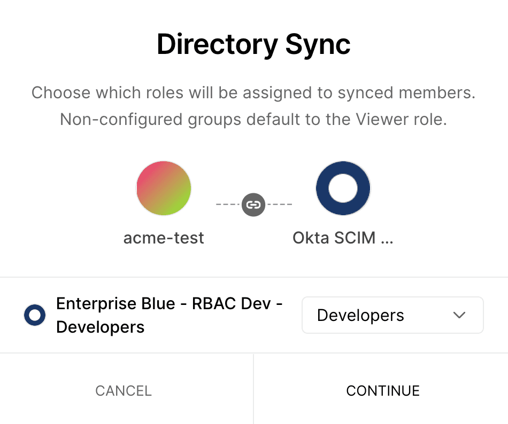The image size is (508, 424).
Task: Click the chain connector icon on the dashed line
Action: (x=253, y=205)
